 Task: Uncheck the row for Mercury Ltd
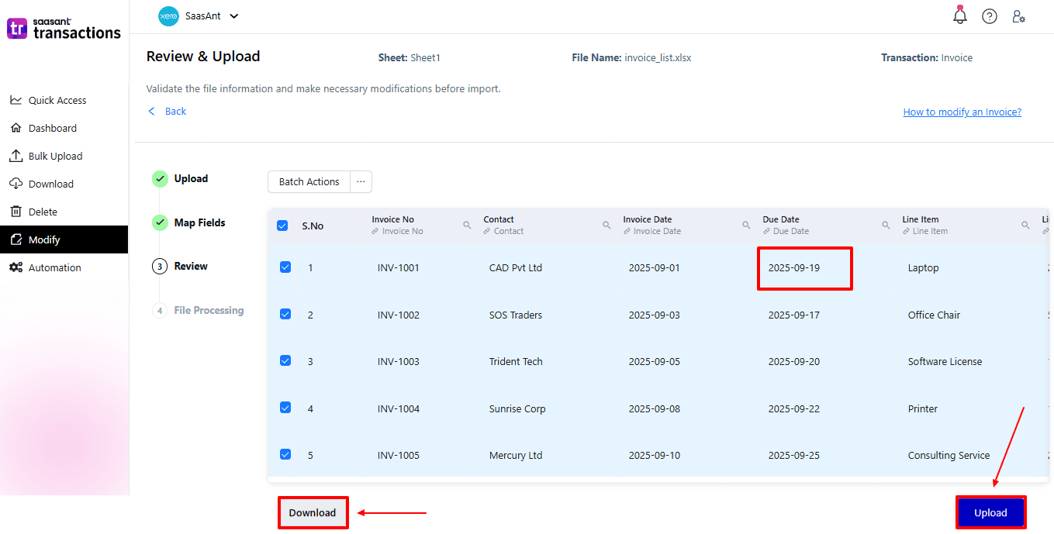tap(285, 454)
